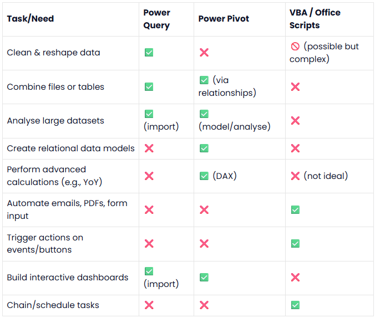
Task: Click the Combine files or tables row label
Action: click(x=55, y=87)
